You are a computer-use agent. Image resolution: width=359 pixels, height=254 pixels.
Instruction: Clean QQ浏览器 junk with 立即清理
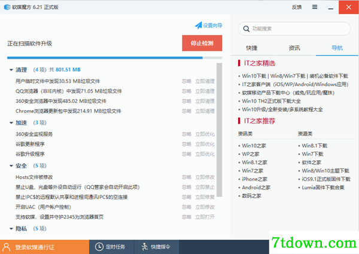coord(205,91)
